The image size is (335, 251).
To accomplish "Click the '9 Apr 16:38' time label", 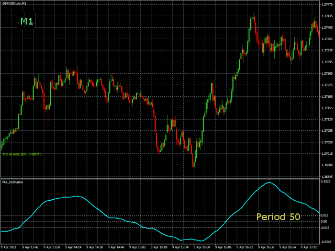I will 266,247.
